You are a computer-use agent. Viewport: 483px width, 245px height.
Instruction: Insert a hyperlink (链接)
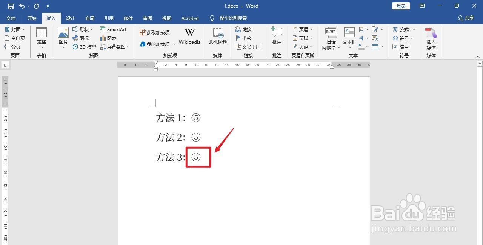tap(244, 29)
